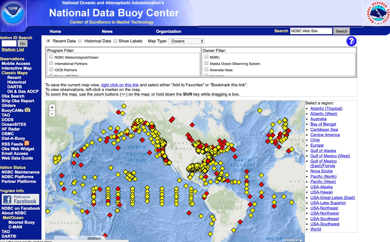Check the Alaska Ocean Observing System filter
The height and width of the screenshot is (242, 390).
207,63
